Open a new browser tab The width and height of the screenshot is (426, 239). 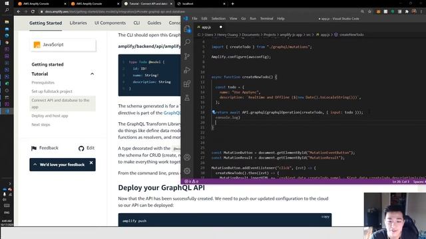click(x=232, y=4)
